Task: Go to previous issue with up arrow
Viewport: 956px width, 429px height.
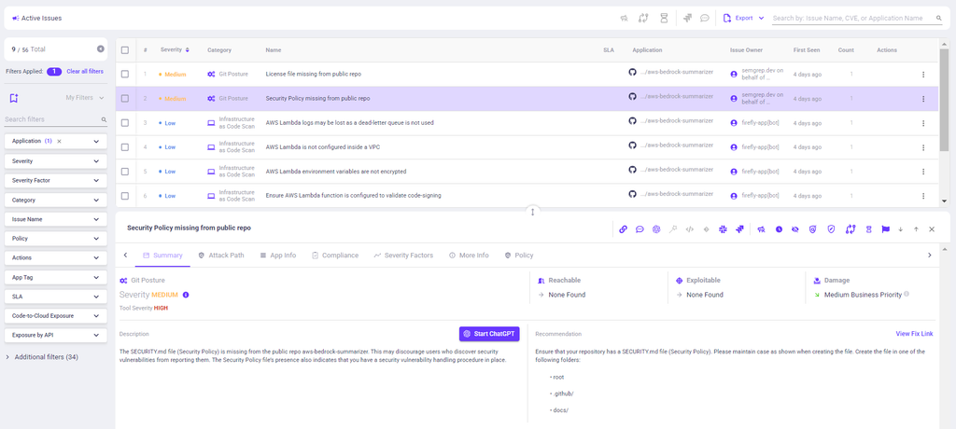Action: (x=916, y=229)
